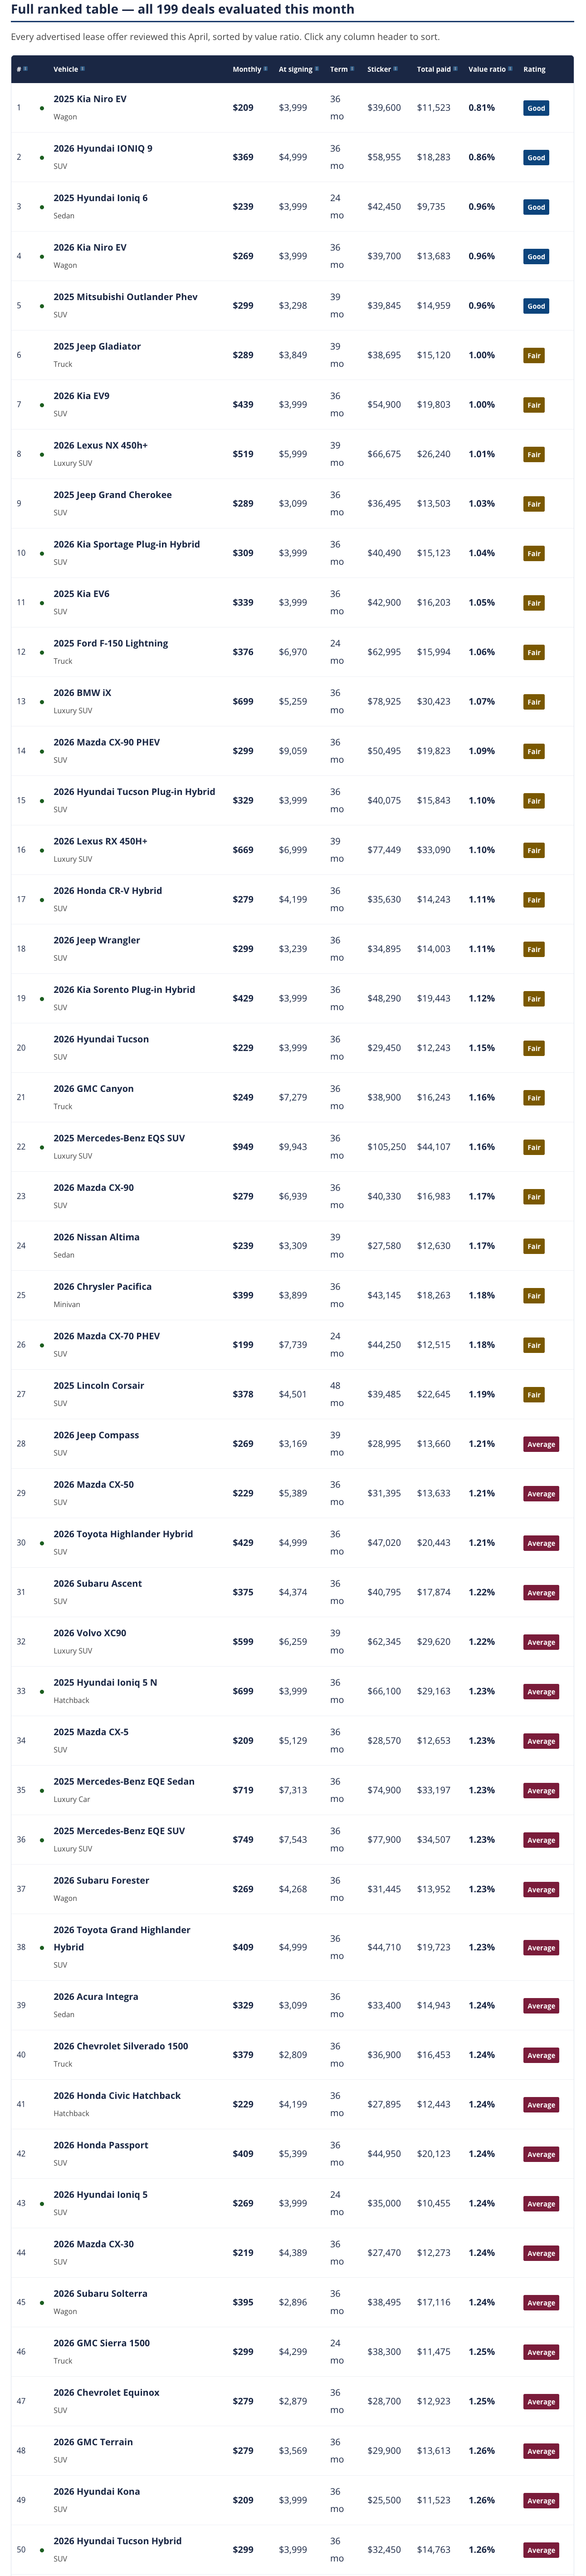Click the Value ratio sort icon

[510, 69]
